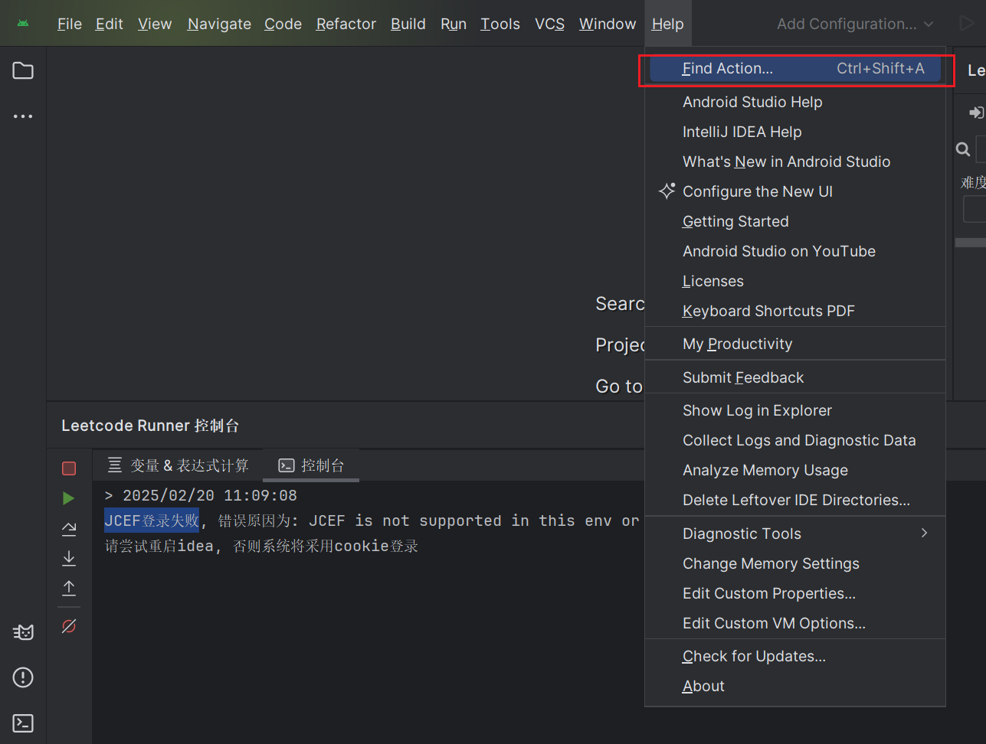The image size is (986, 744).
Task: Open the Navigate menu
Action: coord(219,24)
